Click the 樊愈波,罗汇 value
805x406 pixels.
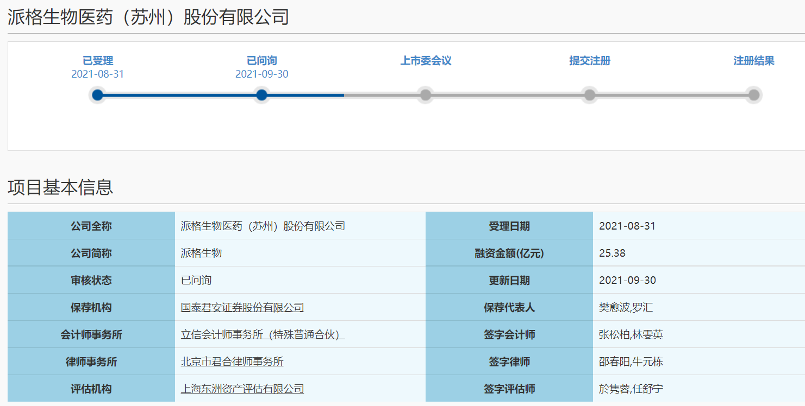pyautogui.click(x=626, y=308)
